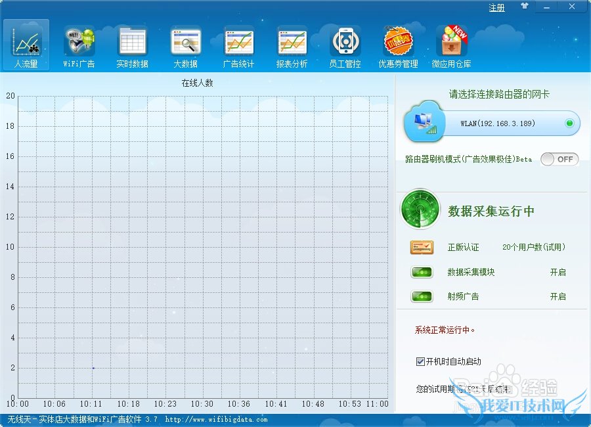Click the green radar data collection icon
The image size is (591, 427).
click(x=420, y=210)
